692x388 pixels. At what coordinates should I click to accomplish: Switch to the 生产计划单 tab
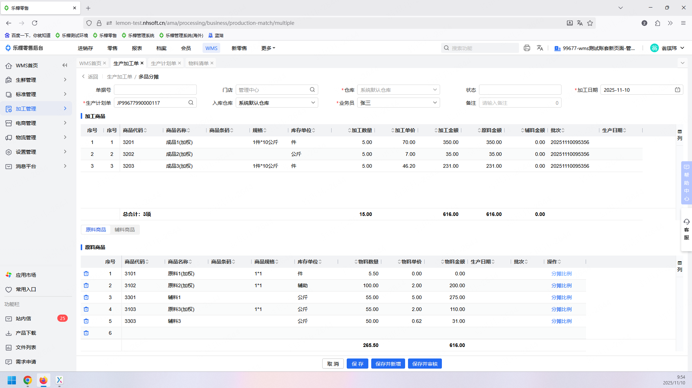click(x=163, y=63)
